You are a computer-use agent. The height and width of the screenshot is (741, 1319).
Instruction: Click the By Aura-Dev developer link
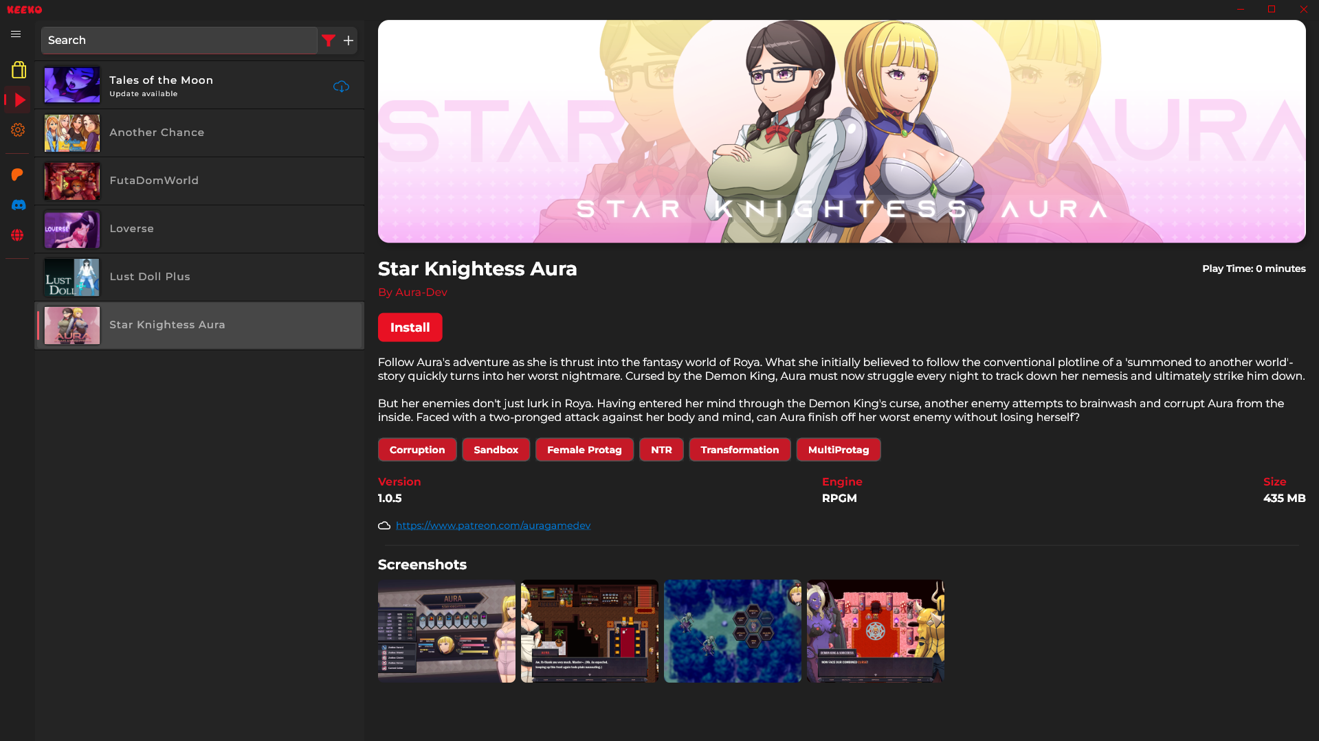(412, 293)
